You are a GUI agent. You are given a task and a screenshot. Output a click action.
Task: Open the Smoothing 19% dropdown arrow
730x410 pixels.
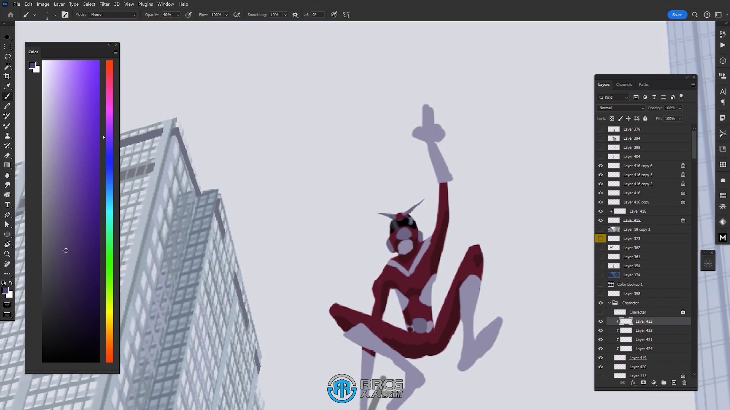[285, 15]
